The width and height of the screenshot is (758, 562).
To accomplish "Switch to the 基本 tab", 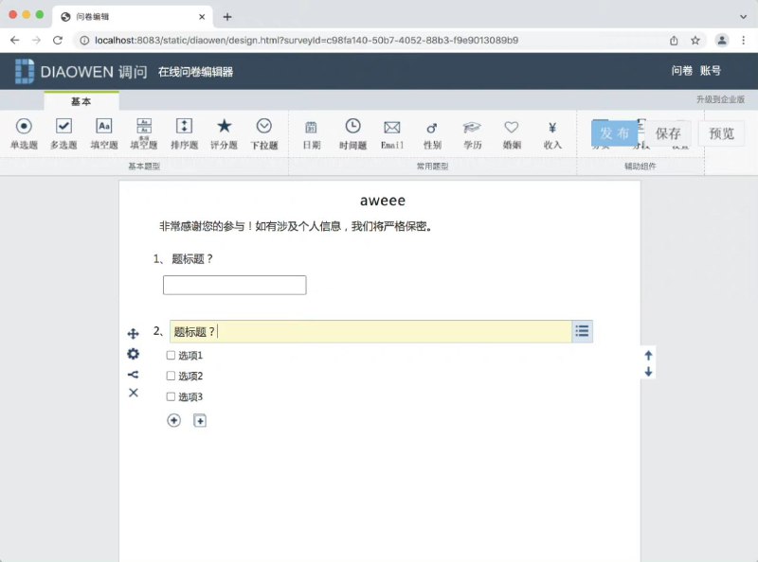I will pos(81,102).
